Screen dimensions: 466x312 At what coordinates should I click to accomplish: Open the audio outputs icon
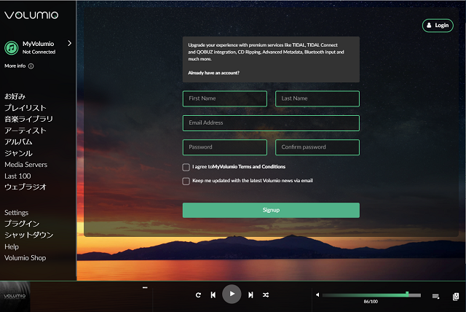(456, 296)
